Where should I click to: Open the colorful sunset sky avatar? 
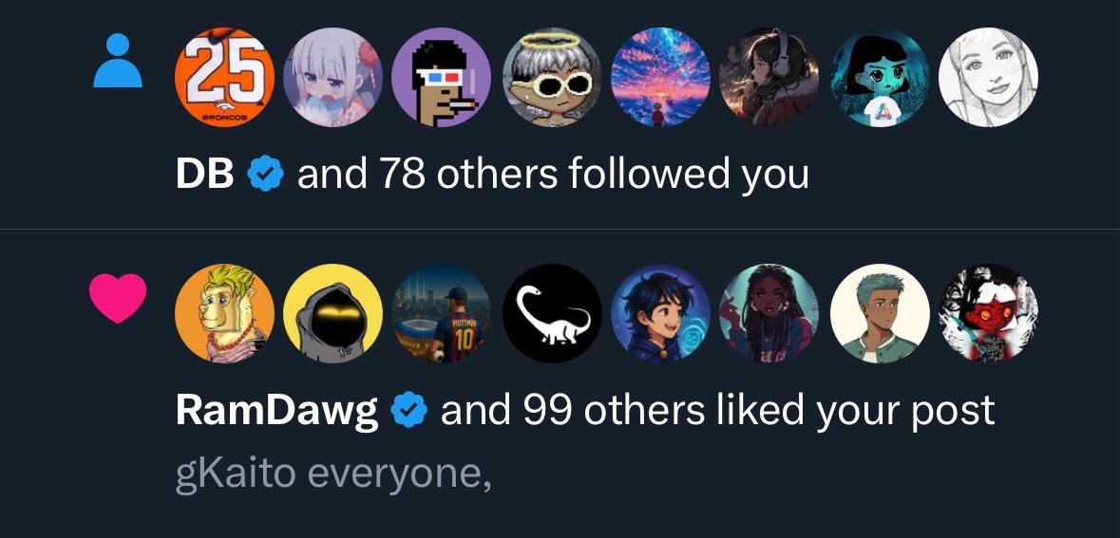point(661,77)
